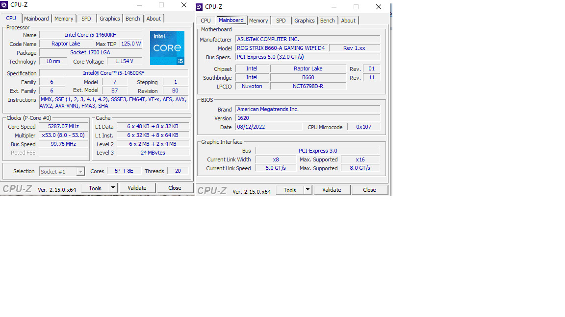565x317 pixels.
Task: Click the Cores value 6P + 8E
Action: 124,171
